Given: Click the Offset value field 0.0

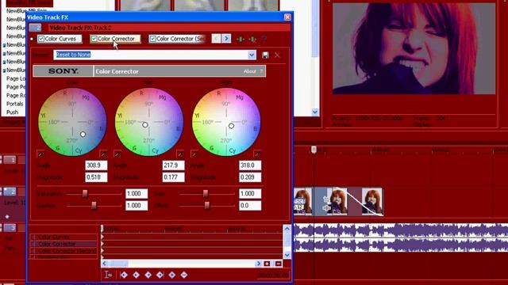Looking at the screenshot, I should (250, 206).
